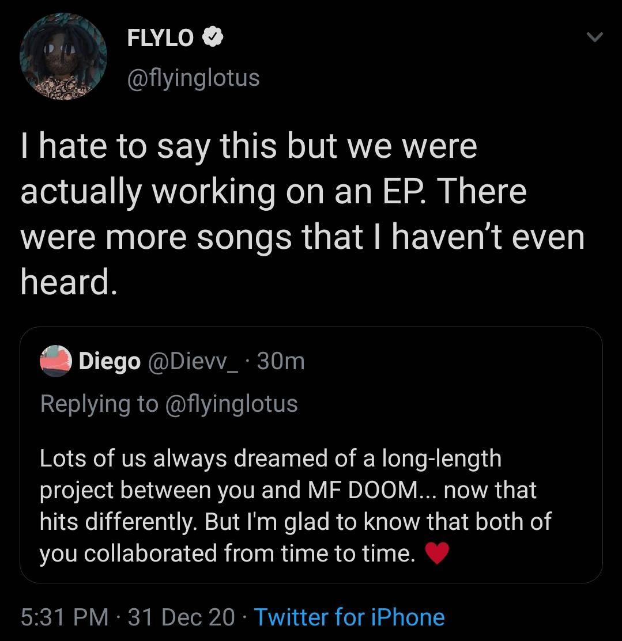Open @flyinglotus handle link

tap(193, 78)
